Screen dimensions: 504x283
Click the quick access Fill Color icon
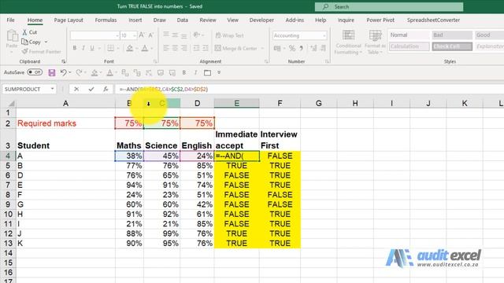click(94, 72)
